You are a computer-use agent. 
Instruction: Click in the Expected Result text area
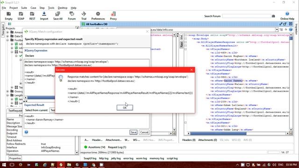tap(87, 121)
